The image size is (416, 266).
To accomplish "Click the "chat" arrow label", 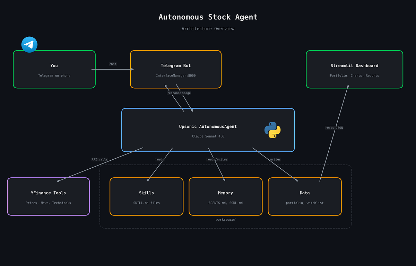I will 113,64.
